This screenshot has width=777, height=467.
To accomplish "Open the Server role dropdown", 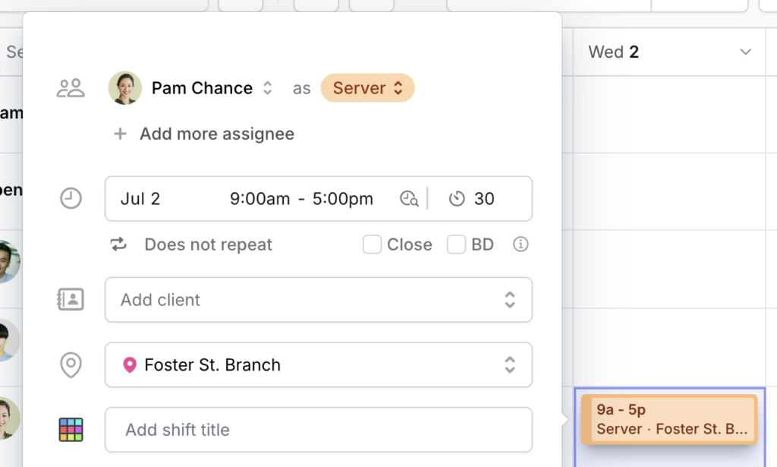I will click(368, 88).
